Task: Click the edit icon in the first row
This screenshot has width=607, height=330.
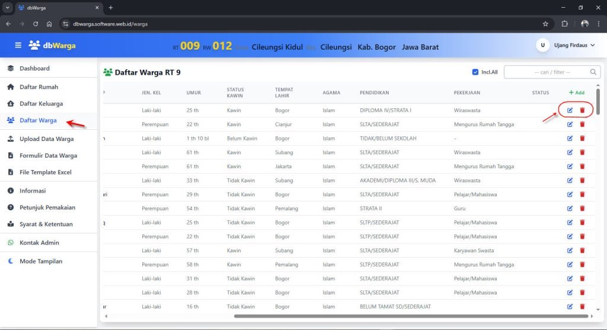Action: [570, 110]
